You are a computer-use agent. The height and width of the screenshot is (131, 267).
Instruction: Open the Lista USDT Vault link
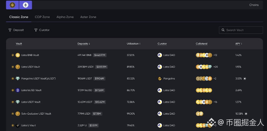pyautogui.click(x=31, y=102)
